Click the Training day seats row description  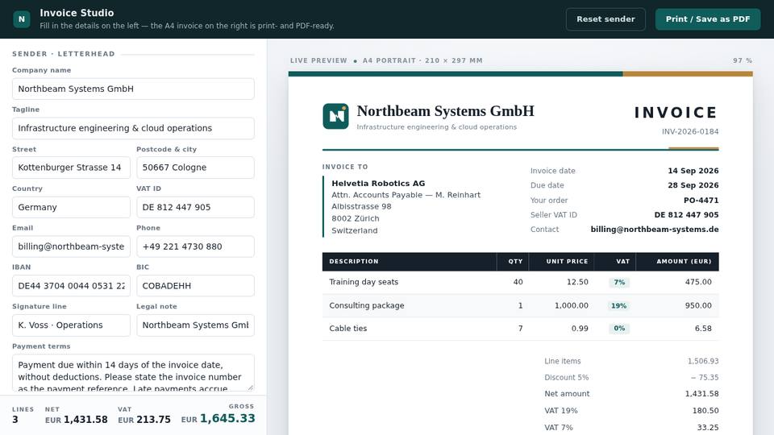[364, 282]
